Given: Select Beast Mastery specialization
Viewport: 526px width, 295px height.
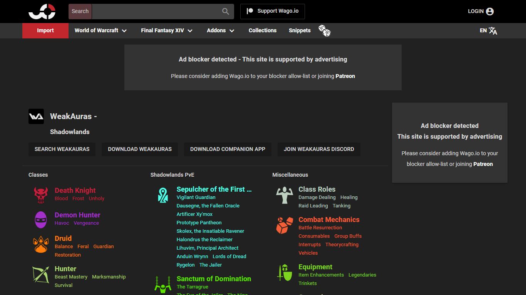Looking at the screenshot, I should coord(71,277).
